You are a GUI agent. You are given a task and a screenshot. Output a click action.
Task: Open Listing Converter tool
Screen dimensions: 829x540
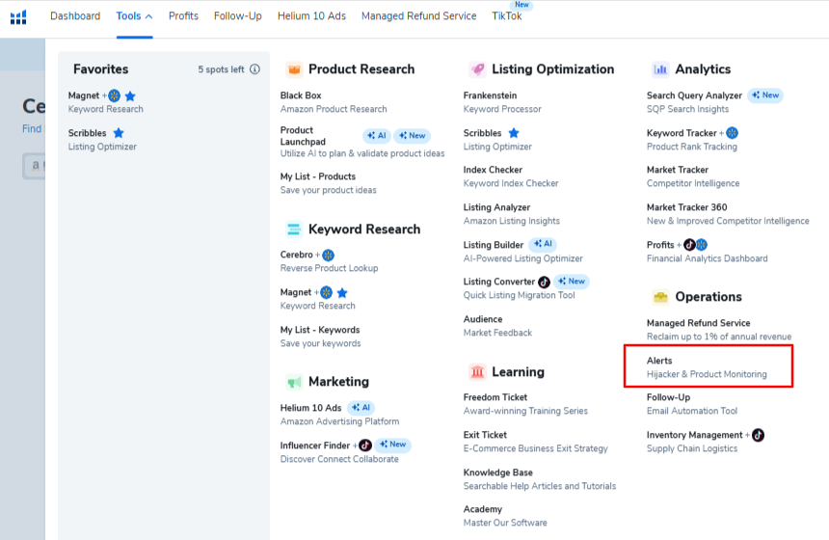click(499, 282)
